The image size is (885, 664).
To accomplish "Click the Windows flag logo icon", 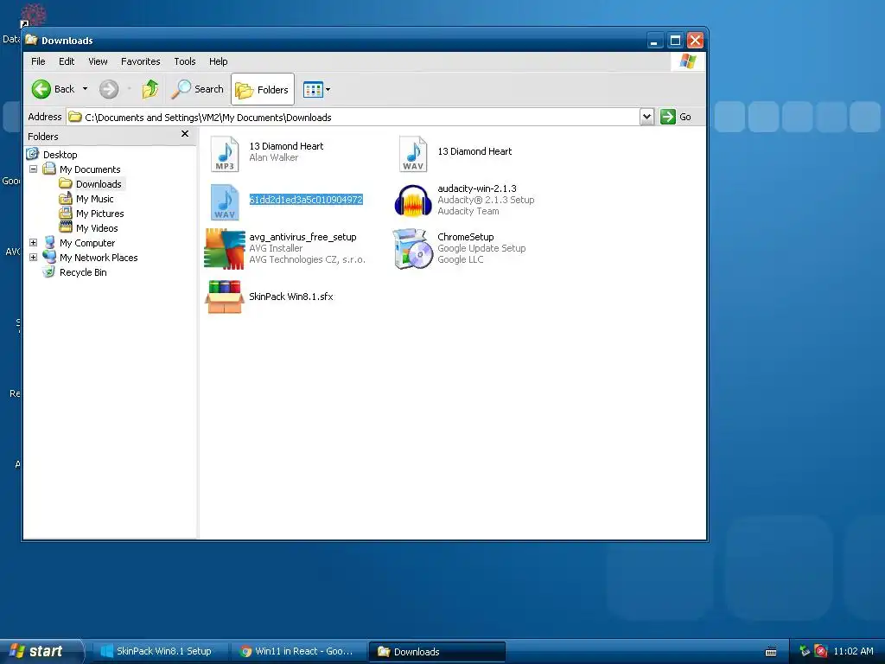I will click(x=687, y=61).
